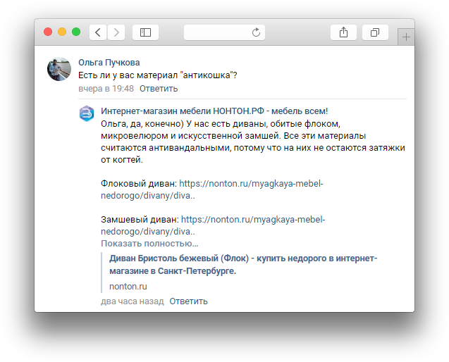449x362 pixels.
Task: Open the НОНТОН.РФ shop logo avatar
Action: 87,113
